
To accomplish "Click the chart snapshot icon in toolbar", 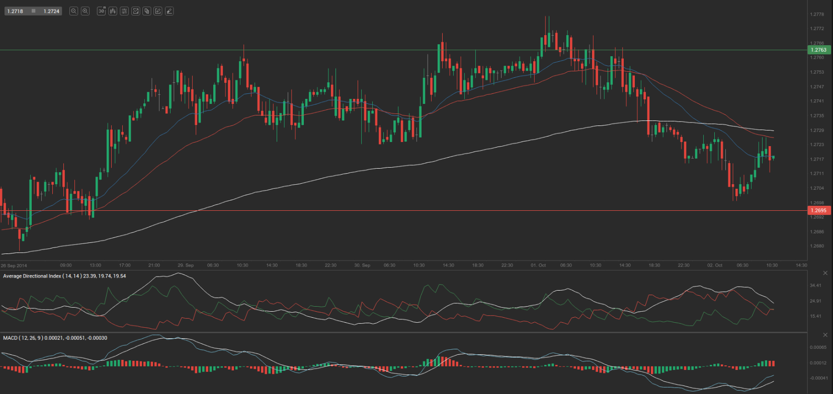I will coord(135,11).
